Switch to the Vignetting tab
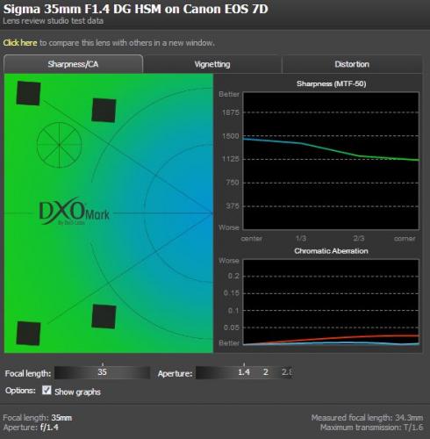The height and width of the screenshot is (439, 430). [x=212, y=64]
